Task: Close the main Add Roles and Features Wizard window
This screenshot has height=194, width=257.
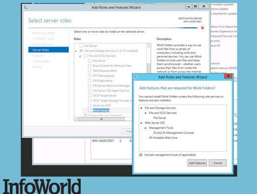Action: tap(204, 7)
